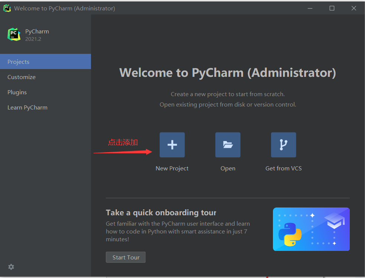
Task: Click the PyCharm logo in the sidebar
Action: (14, 35)
